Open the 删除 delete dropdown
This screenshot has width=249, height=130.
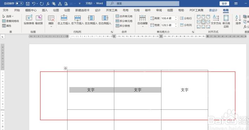[51, 21]
